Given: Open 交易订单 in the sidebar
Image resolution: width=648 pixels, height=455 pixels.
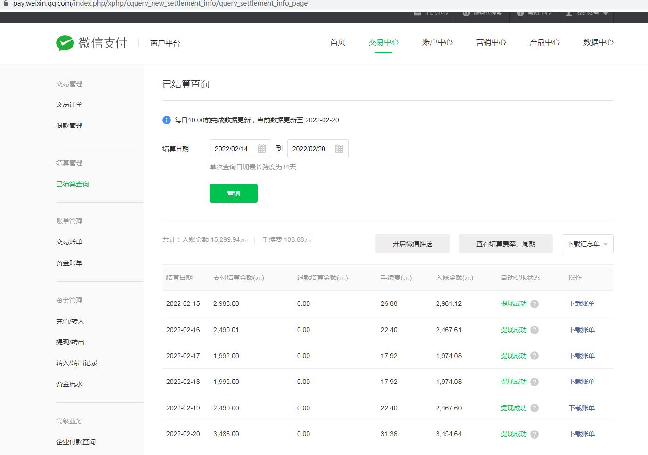Looking at the screenshot, I should pyautogui.click(x=69, y=104).
